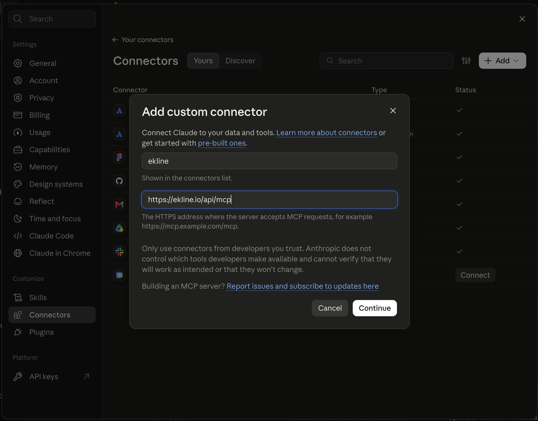Click the Cancel button
Screen dimensions: 538x421
click(330, 308)
